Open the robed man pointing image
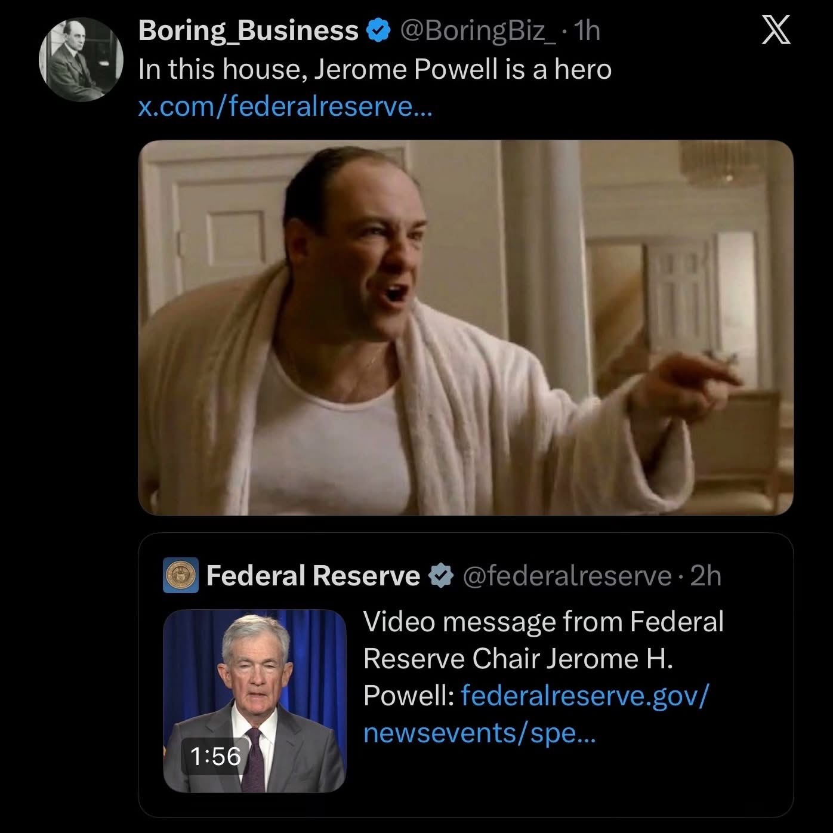 click(x=465, y=327)
